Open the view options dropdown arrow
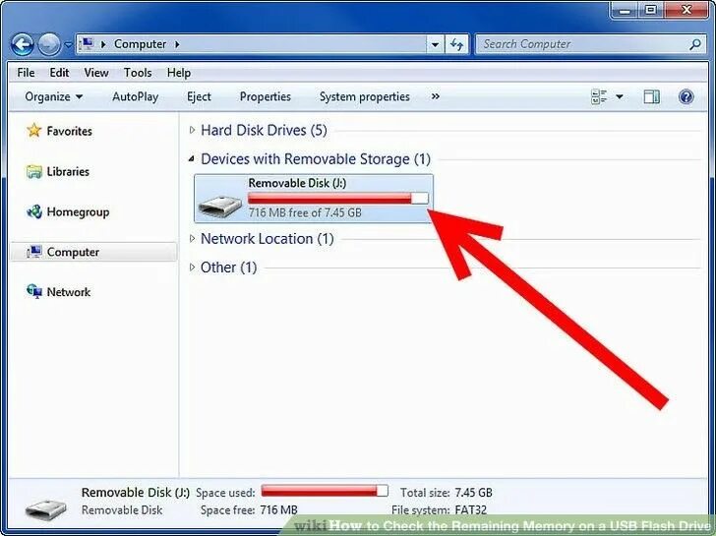Image resolution: width=716 pixels, height=536 pixels. pyautogui.click(x=620, y=96)
